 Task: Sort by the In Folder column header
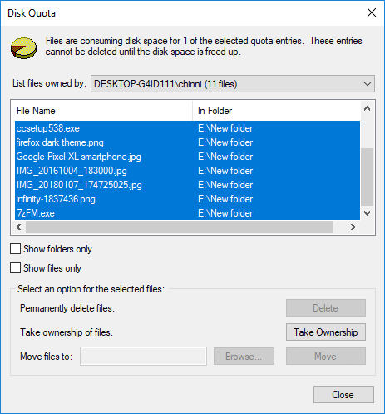[x=276, y=111]
